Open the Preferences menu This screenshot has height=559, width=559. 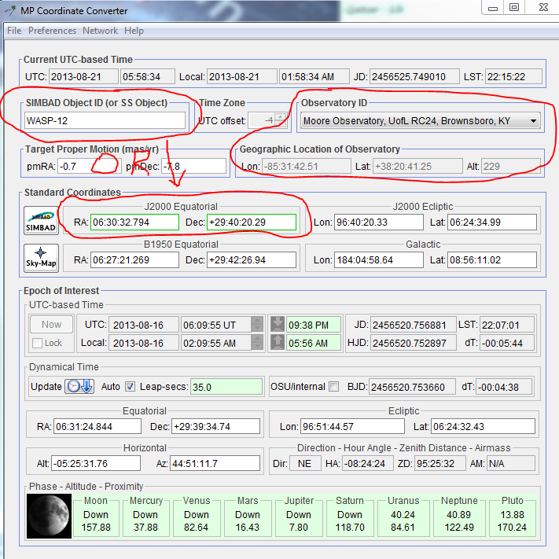52,31
